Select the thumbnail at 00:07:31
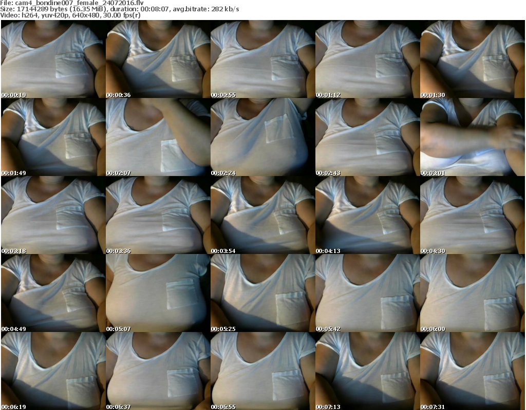 [x=473, y=371]
